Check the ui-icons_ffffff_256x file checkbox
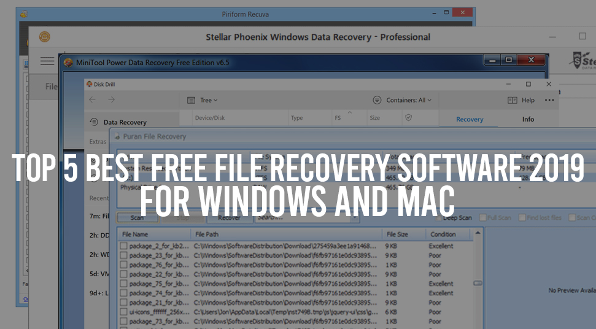Image resolution: width=596 pixels, height=329 pixels. 123,312
